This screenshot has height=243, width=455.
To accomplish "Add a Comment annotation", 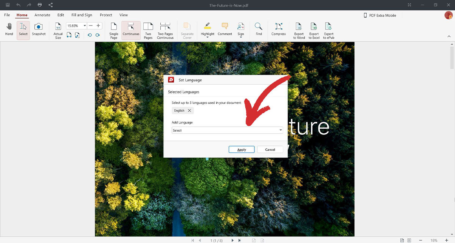I will (x=225, y=30).
